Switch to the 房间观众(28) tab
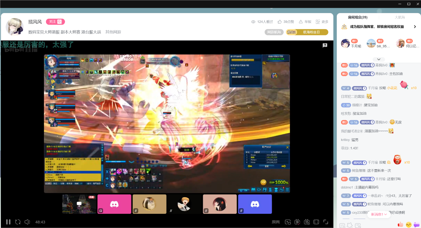 [x=358, y=17]
